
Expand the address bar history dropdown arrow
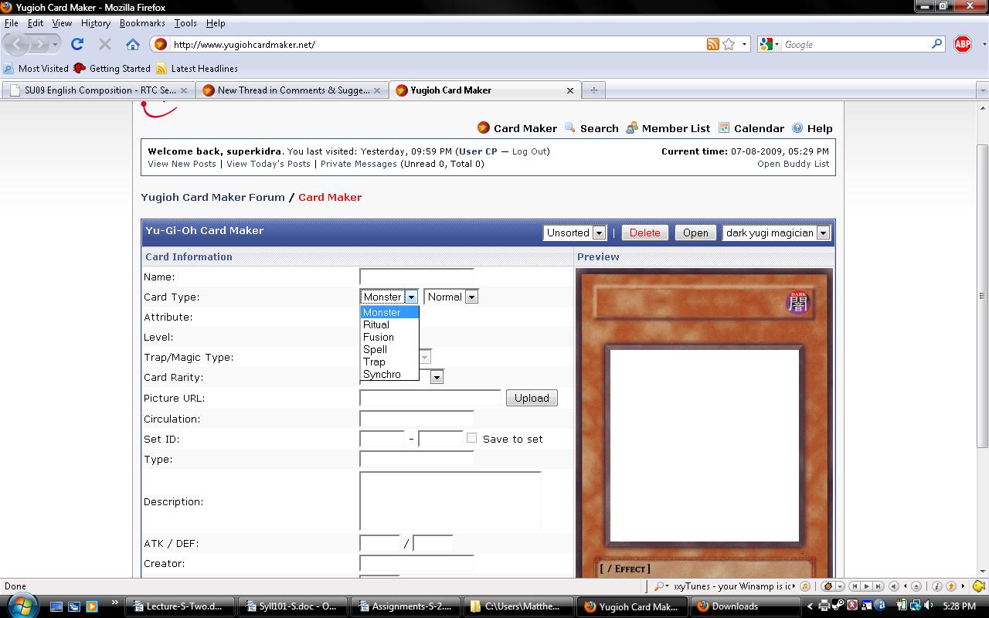(x=745, y=44)
